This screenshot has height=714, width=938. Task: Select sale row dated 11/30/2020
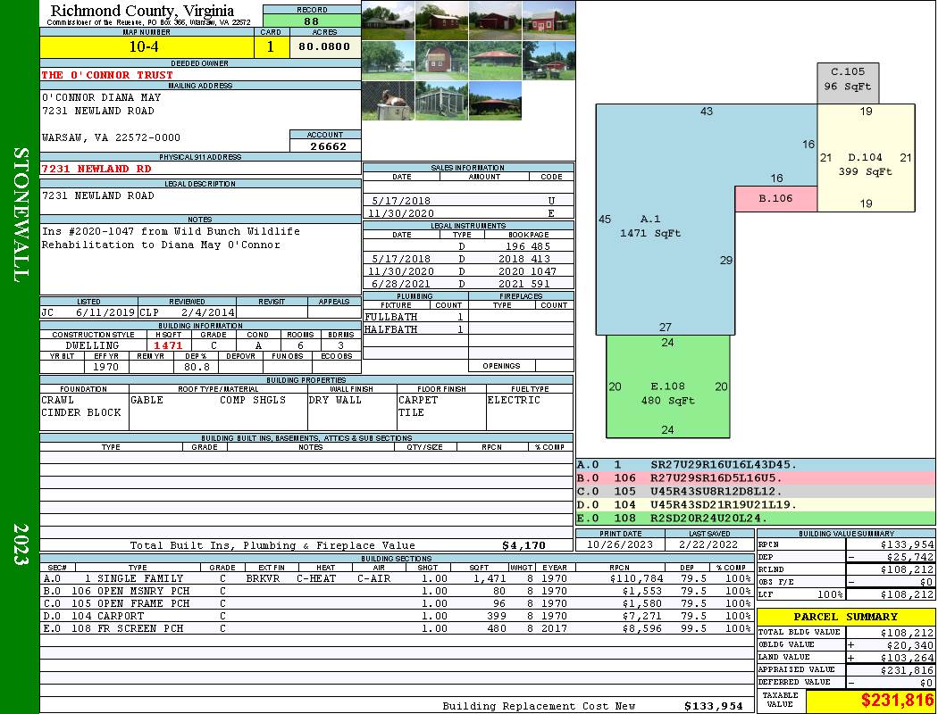pos(468,213)
